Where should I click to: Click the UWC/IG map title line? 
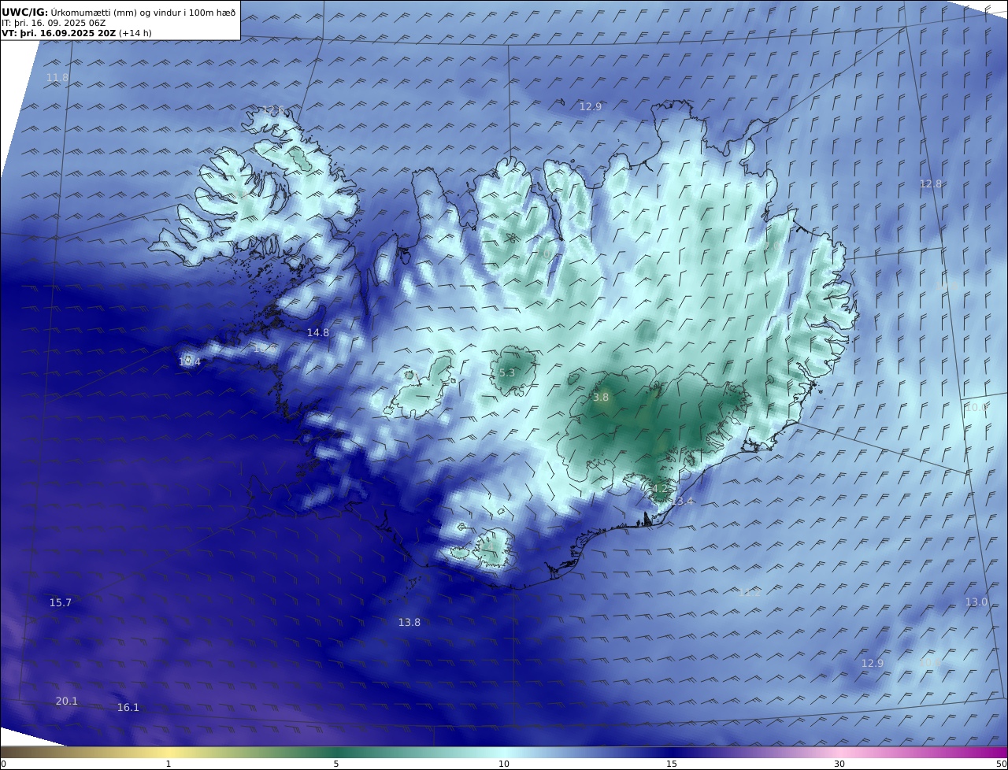118,12
